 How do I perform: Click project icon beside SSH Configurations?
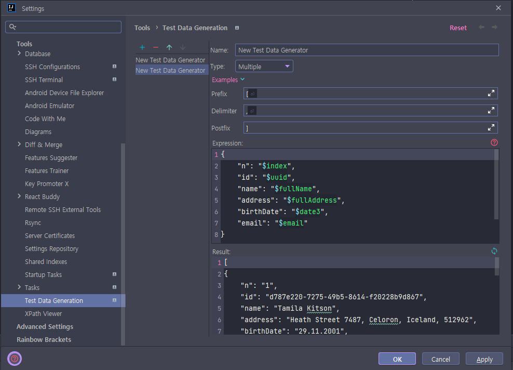(x=115, y=67)
